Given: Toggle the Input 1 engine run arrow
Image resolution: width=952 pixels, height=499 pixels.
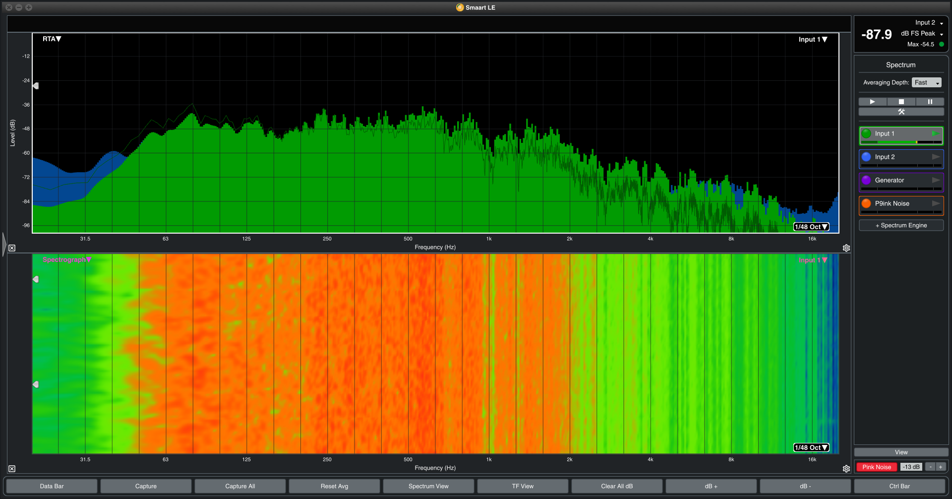Looking at the screenshot, I should pos(935,133).
